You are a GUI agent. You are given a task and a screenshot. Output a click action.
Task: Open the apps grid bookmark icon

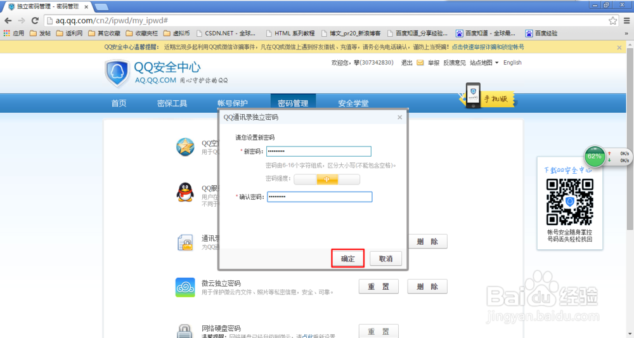click(x=7, y=33)
